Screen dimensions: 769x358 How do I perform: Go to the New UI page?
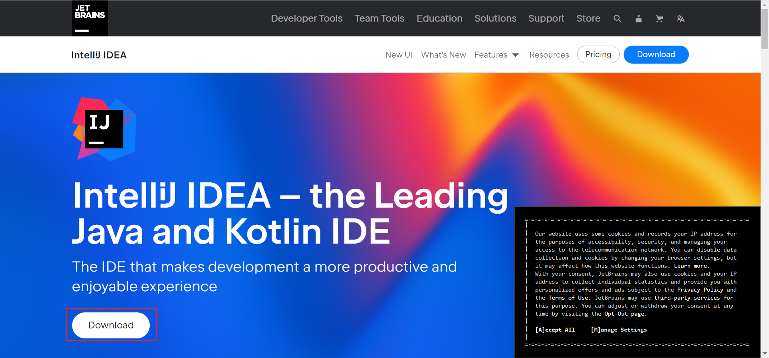tap(399, 55)
